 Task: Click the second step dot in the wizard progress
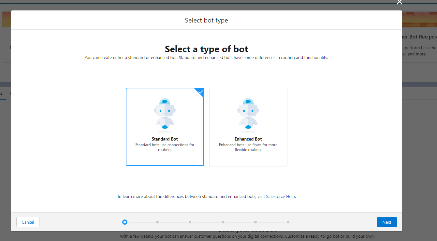click(x=157, y=222)
